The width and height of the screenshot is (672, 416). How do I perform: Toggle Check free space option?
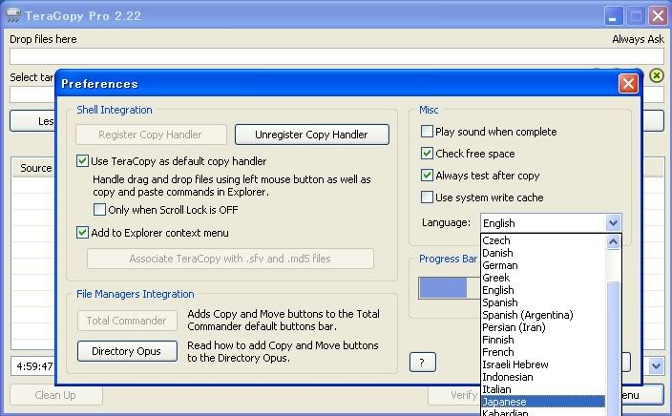(427, 153)
